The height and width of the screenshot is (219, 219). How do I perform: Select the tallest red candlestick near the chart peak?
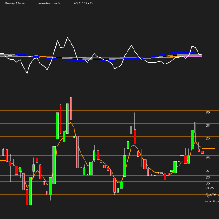pyautogui.click(x=71, y=109)
